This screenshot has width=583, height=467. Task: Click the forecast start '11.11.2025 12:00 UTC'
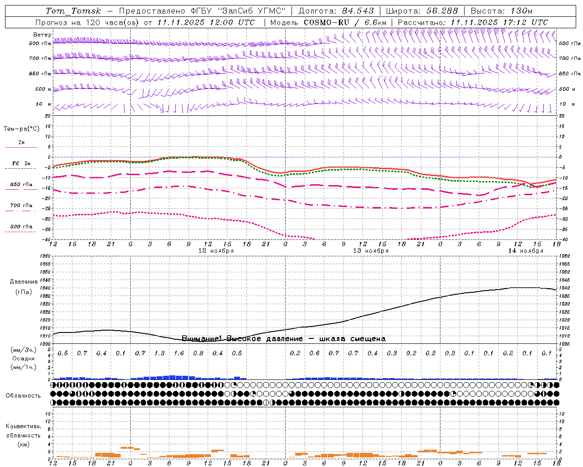coord(206,22)
